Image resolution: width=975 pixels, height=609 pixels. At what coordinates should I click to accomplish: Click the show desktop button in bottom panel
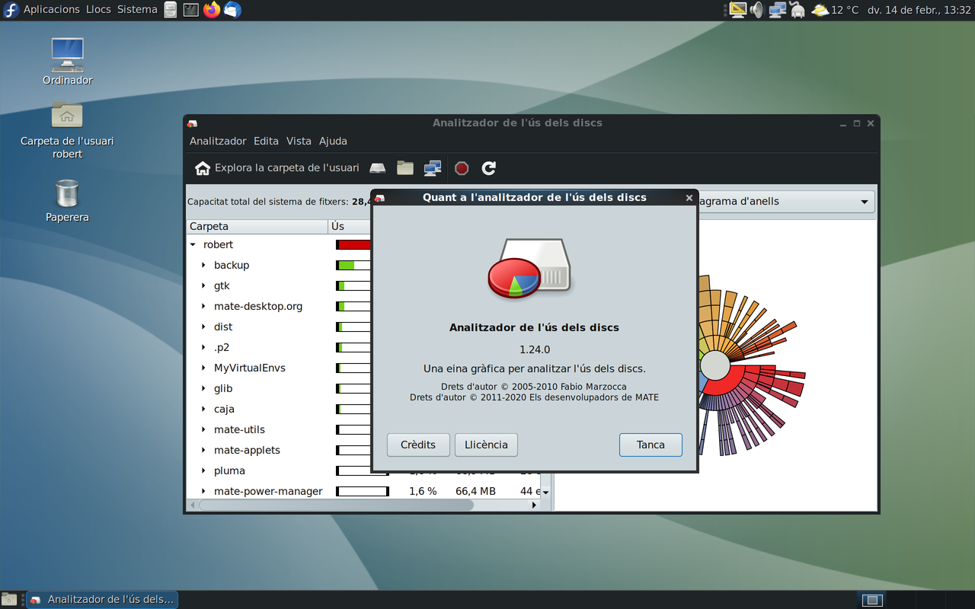tap(9, 599)
